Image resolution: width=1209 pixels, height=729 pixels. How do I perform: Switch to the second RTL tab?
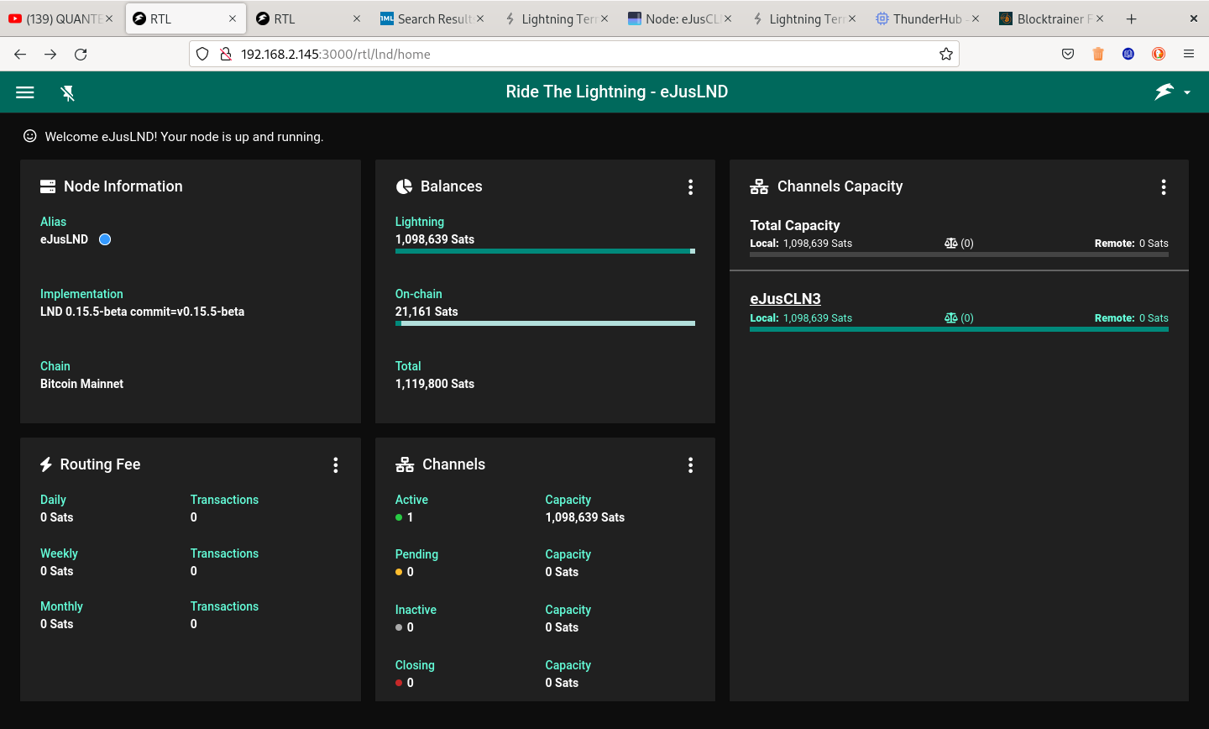click(308, 18)
